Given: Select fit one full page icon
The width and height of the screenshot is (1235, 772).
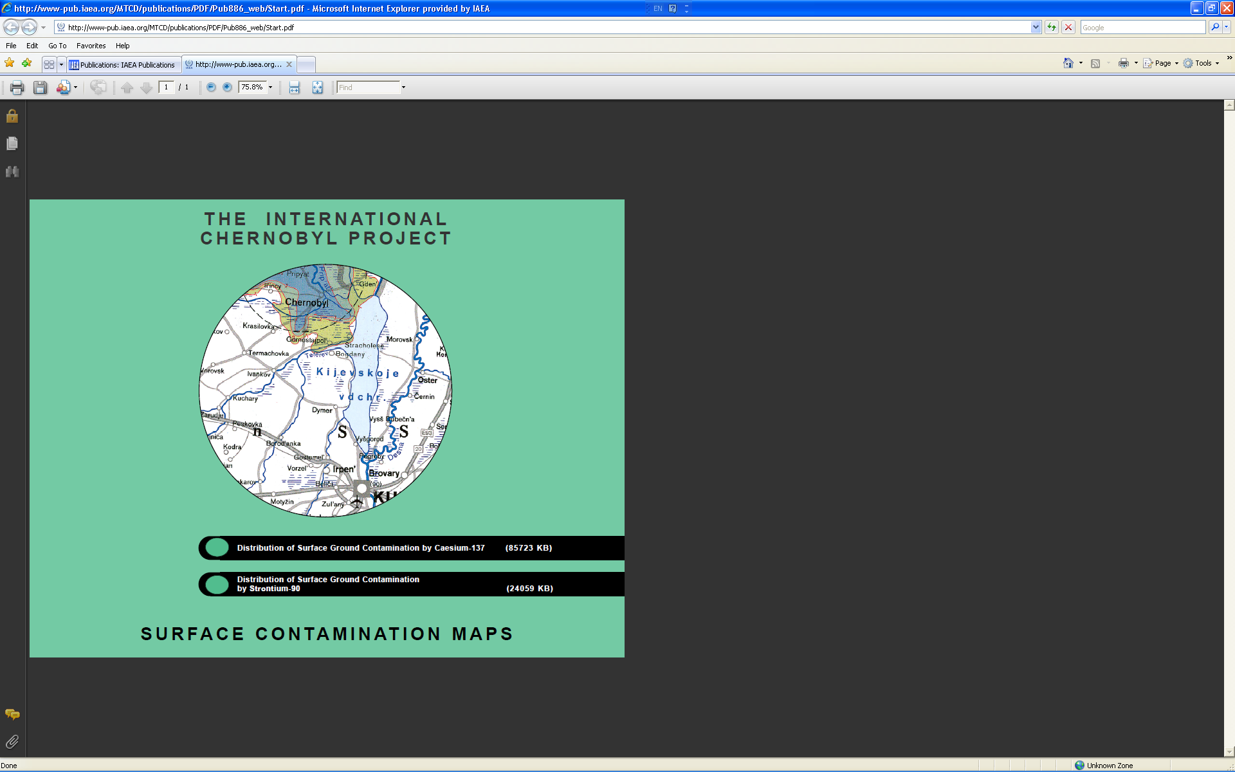Looking at the screenshot, I should click(318, 87).
